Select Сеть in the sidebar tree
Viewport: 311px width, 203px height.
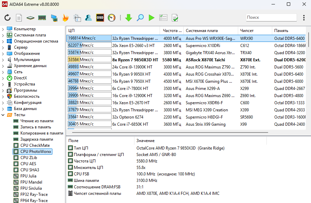(x=18, y=72)
